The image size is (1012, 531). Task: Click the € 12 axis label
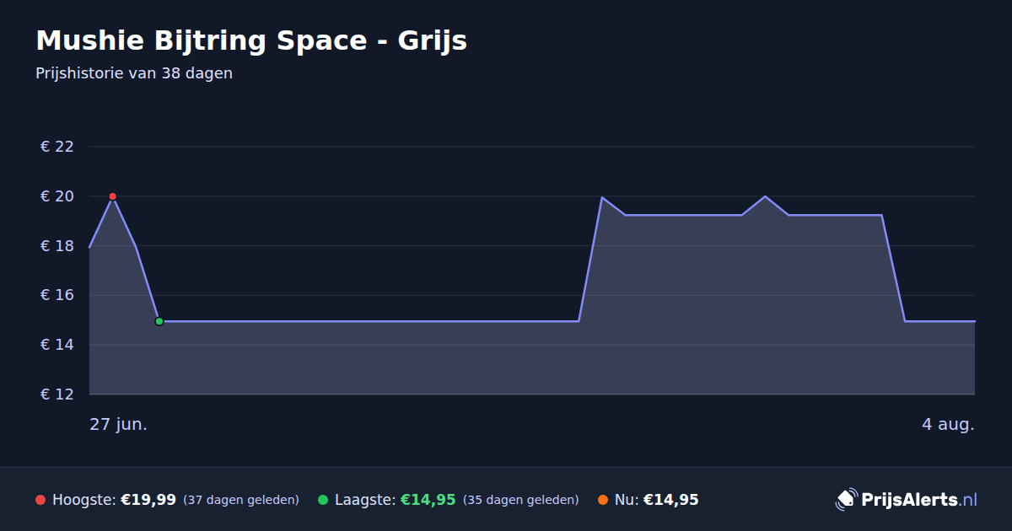coord(57,394)
